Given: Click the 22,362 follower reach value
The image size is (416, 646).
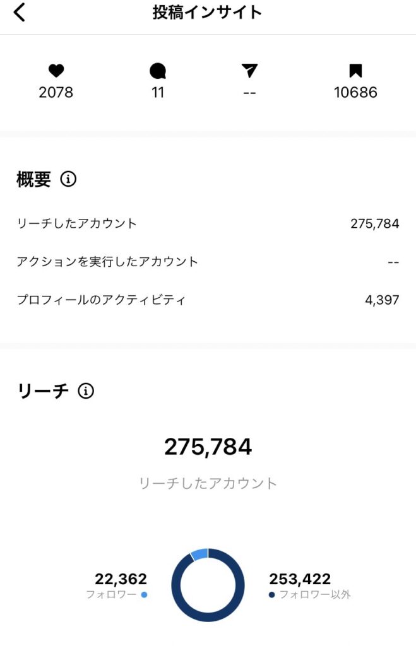Looking at the screenshot, I should click(121, 579).
